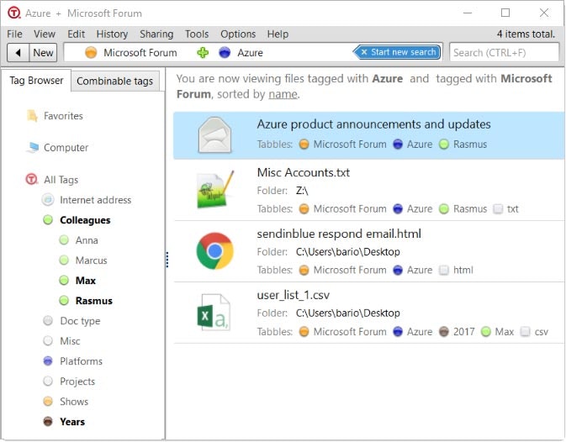This screenshot has height=442, width=566.
Task: Select the Shows tag
Action: click(66, 402)
